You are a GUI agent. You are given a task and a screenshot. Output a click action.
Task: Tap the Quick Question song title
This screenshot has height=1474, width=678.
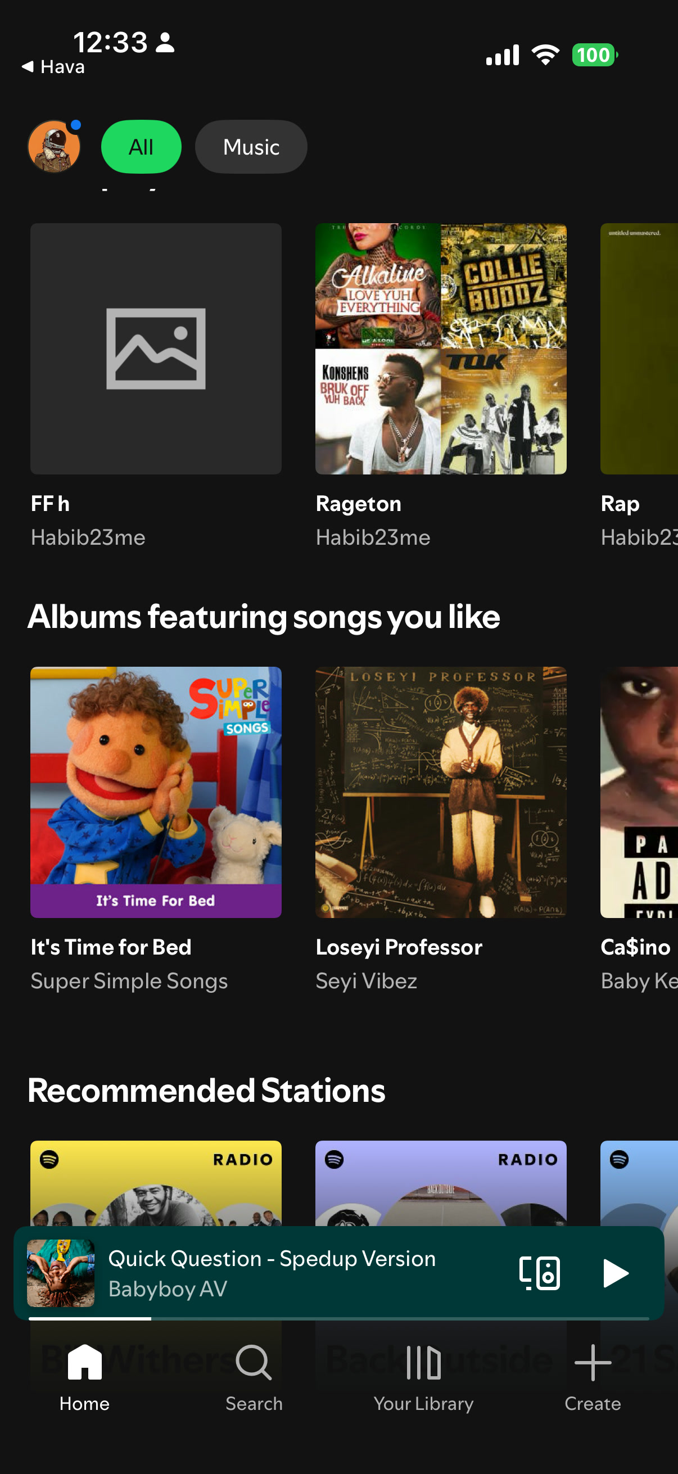(272, 1258)
